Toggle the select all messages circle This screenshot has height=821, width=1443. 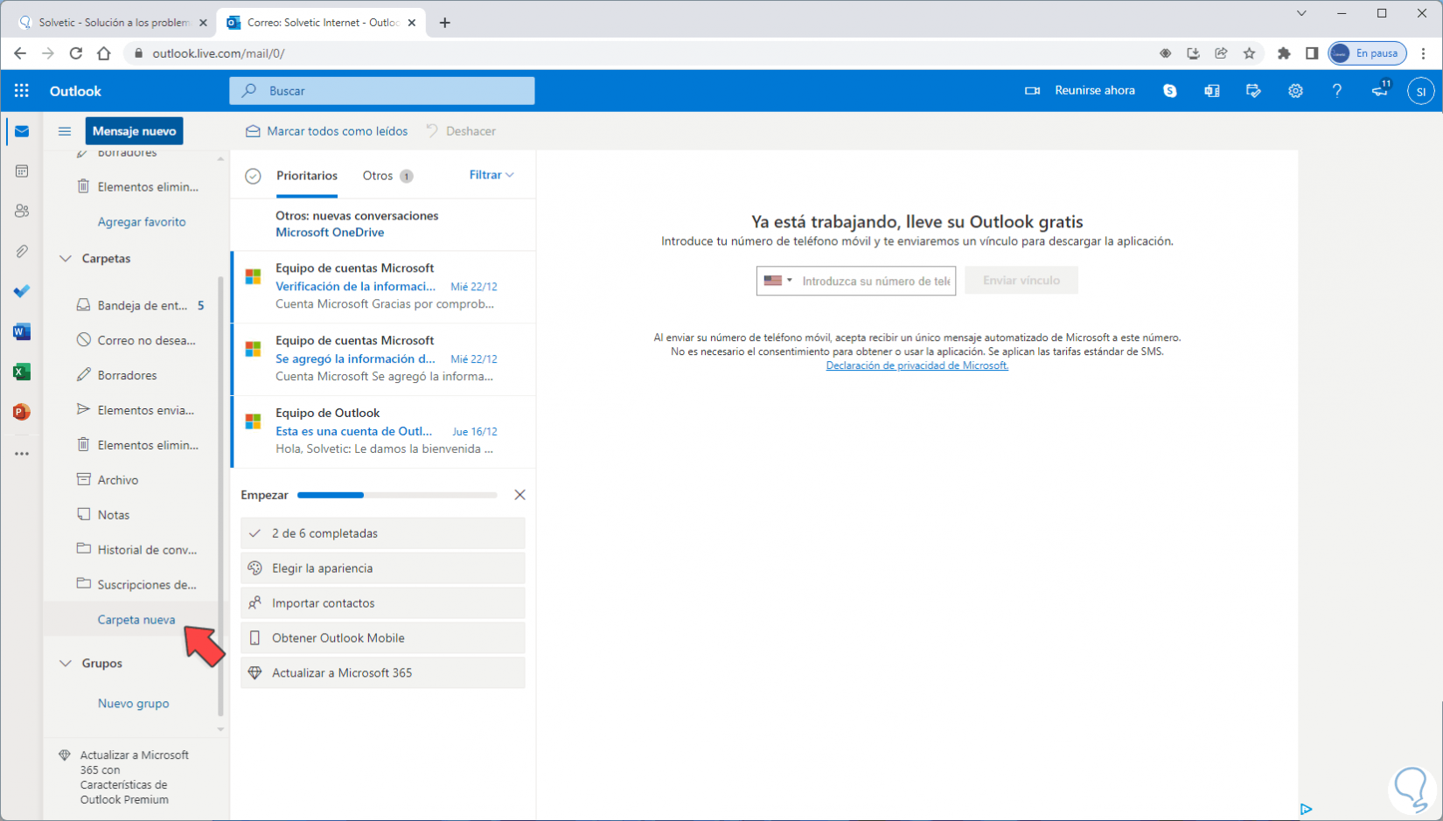[253, 176]
